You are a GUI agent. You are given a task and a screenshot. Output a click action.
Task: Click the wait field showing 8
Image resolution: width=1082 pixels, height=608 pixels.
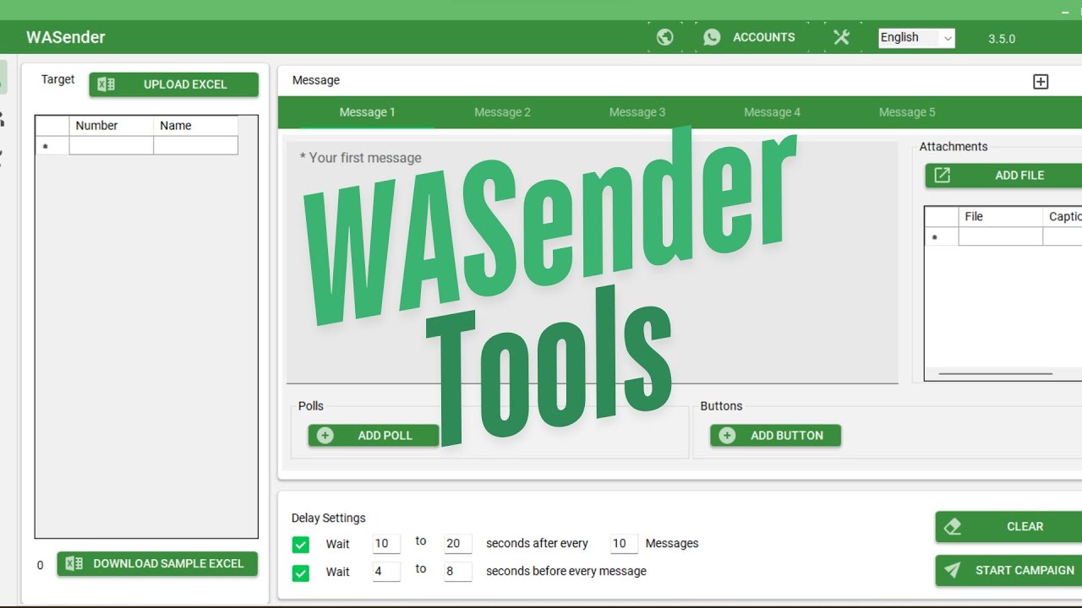coord(458,572)
